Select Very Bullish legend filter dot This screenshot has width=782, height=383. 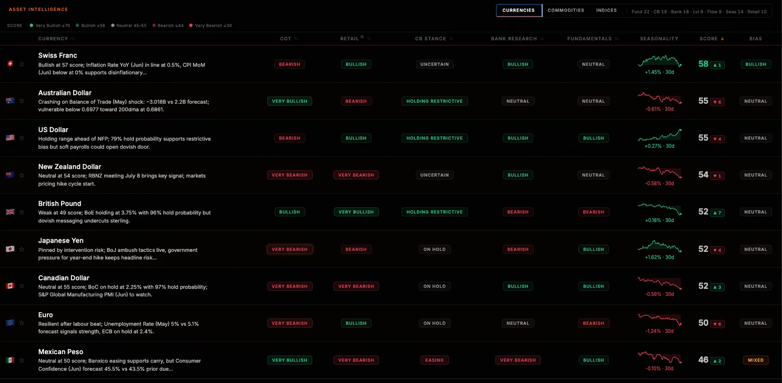pos(31,25)
